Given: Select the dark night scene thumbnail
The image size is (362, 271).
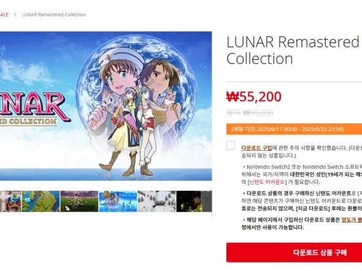Looking at the screenshot, I should pyautogui.click(x=189, y=201).
